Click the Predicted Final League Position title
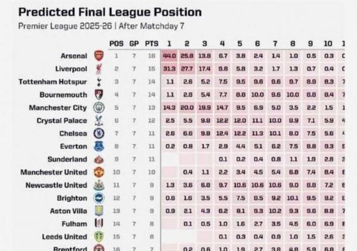Screen dimensions: 357x251 click(x=110, y=12)
